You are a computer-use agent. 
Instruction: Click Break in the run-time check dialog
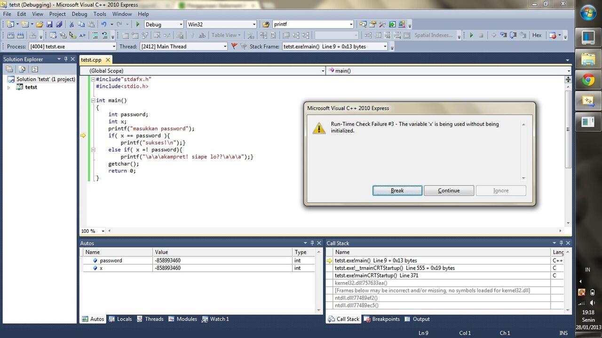point(397,190)
